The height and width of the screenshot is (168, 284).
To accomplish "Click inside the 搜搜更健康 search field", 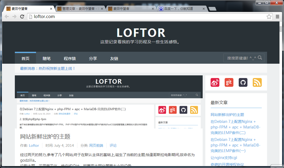I will pos(240,58).
